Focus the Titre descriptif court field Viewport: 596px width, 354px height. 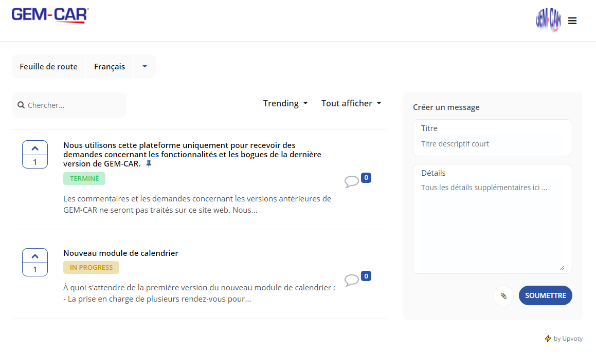point(493,143)
